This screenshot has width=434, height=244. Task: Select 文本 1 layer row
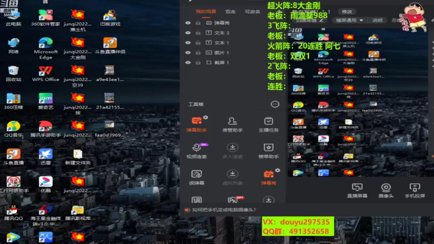234,43
